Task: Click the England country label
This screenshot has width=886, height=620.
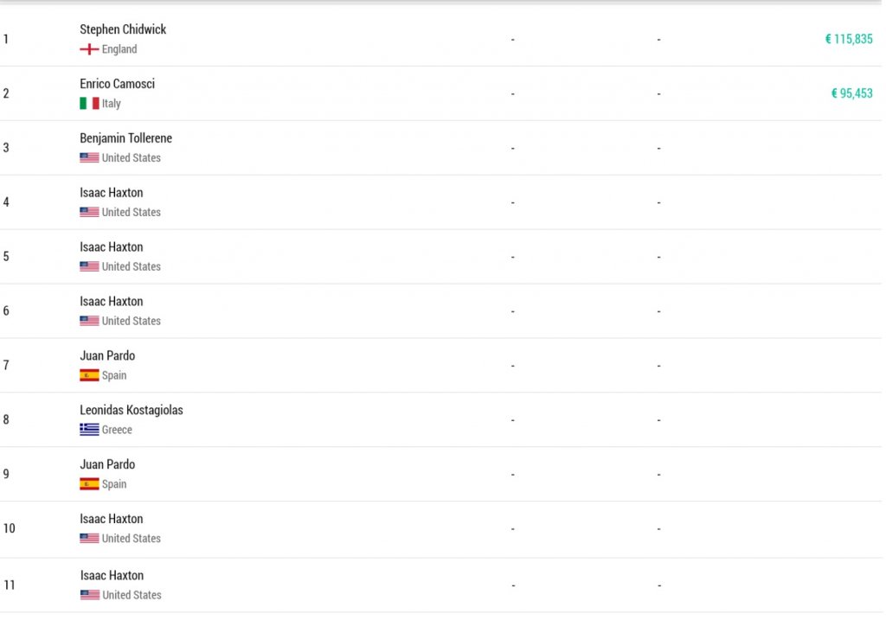Action: (x=119, y=49)
